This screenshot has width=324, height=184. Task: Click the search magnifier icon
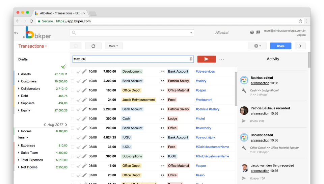tap(74, 33)
